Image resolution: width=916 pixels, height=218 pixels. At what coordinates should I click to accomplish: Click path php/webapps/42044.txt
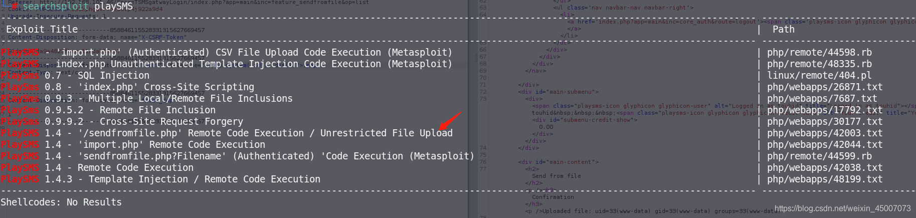825,144
